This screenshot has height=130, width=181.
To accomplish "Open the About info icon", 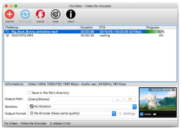I will pos(71,14).
